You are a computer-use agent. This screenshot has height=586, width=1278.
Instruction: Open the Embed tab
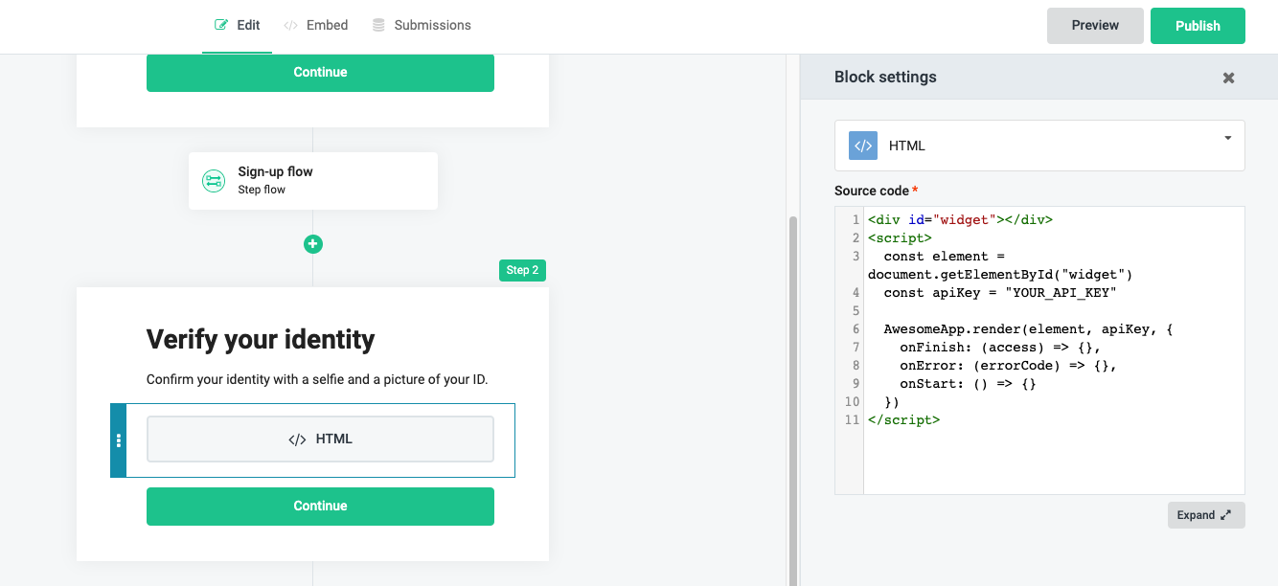[x=316, y=26]
